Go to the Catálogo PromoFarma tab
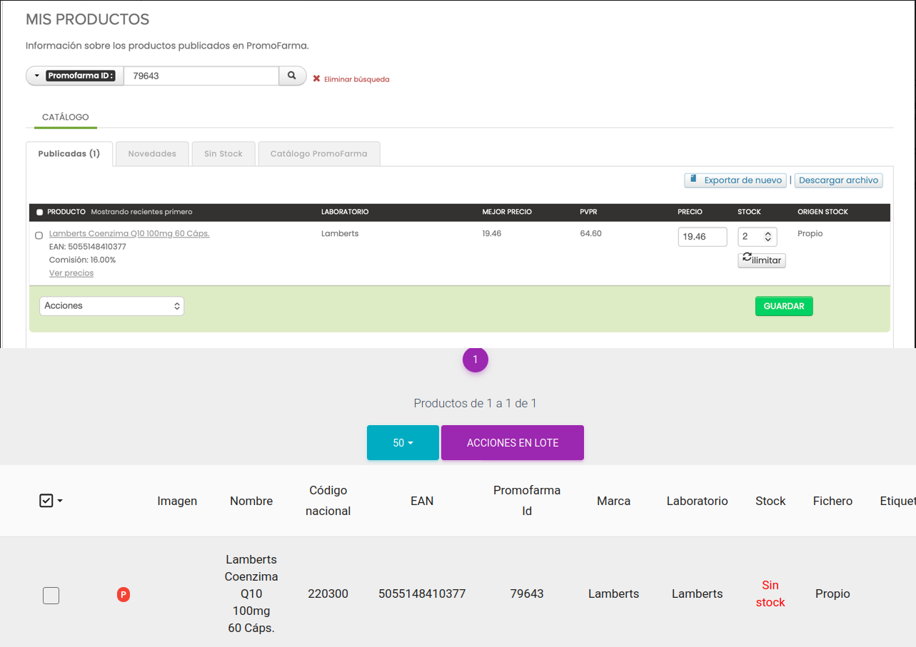The width and height of the screenshot is (916, 647). click(x=318, y=154)
